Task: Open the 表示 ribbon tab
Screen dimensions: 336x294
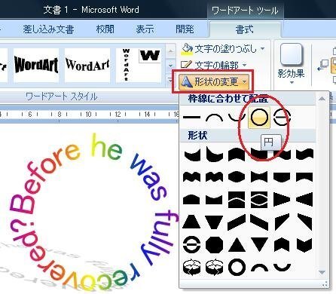Action: [x=145, y=29]
